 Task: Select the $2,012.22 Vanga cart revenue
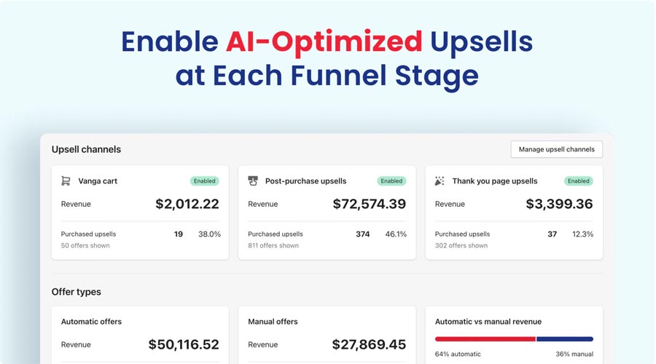tap(187, 205)
